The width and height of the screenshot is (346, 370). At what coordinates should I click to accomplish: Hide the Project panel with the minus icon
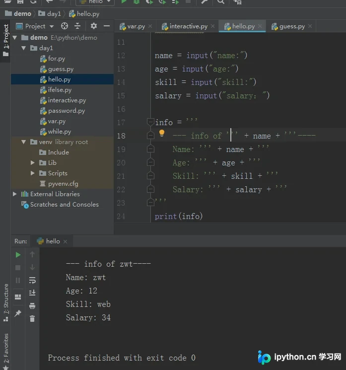[x=107, y=26]
